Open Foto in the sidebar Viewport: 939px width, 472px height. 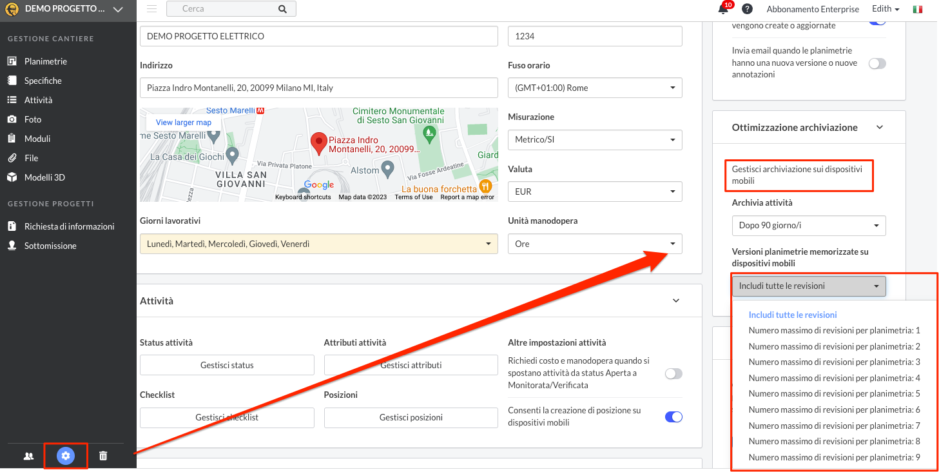pyautogui.click(x=33, y=119)
